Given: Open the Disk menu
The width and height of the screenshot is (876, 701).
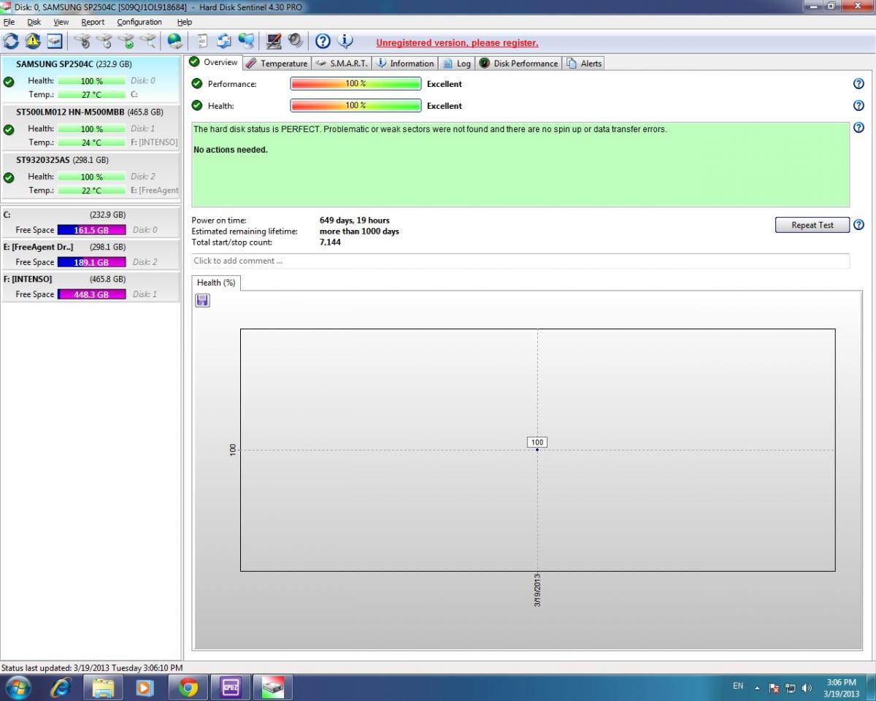Looking at the screenshot, I should click(x=34, y=22).
